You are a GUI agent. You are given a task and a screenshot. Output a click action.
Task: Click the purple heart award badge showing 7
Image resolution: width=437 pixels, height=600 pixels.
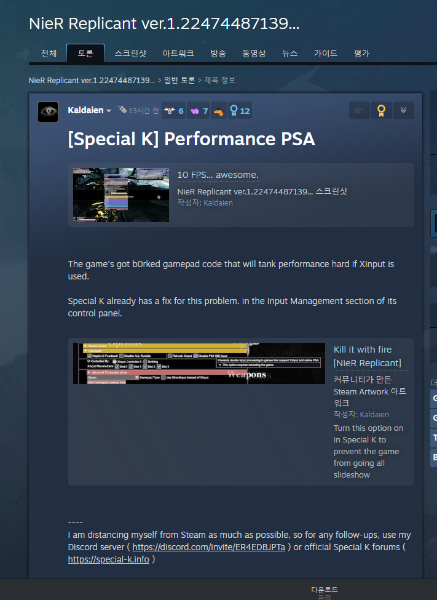coord(198,111)
